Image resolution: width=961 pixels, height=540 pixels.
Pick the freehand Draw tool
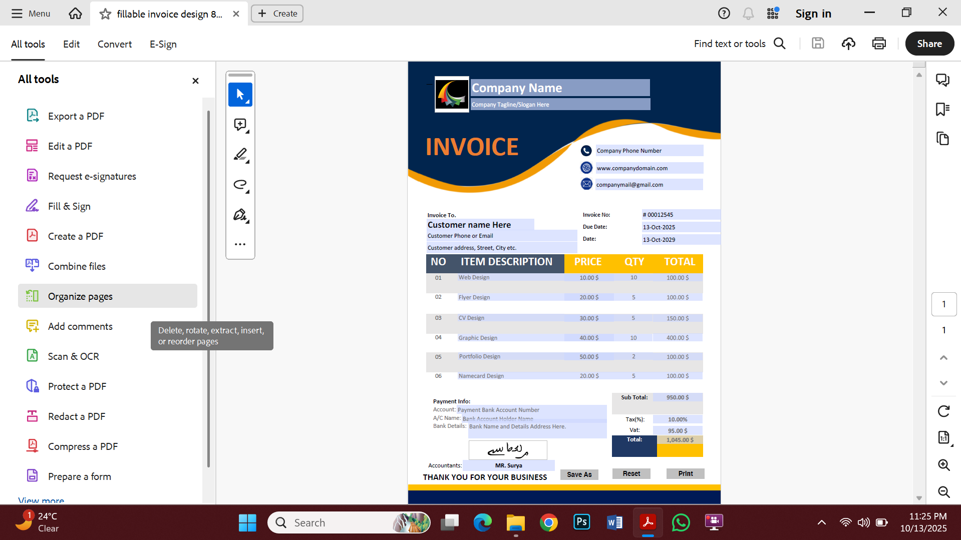(240, 184)
